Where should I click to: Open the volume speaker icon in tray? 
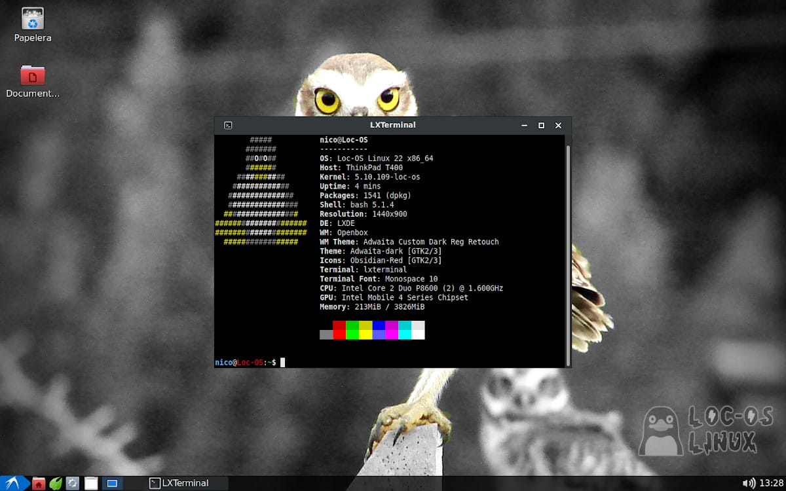(749, 484)
